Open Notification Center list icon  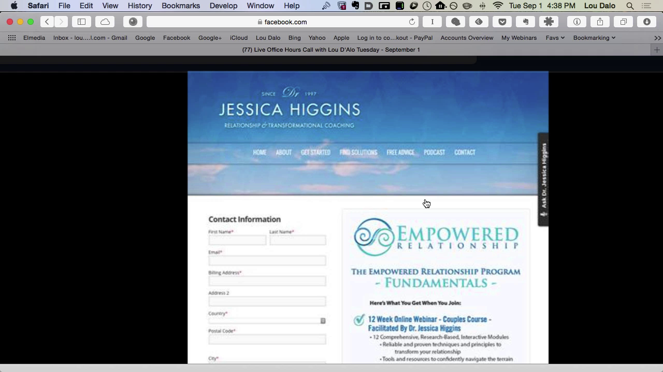point(645,6)
